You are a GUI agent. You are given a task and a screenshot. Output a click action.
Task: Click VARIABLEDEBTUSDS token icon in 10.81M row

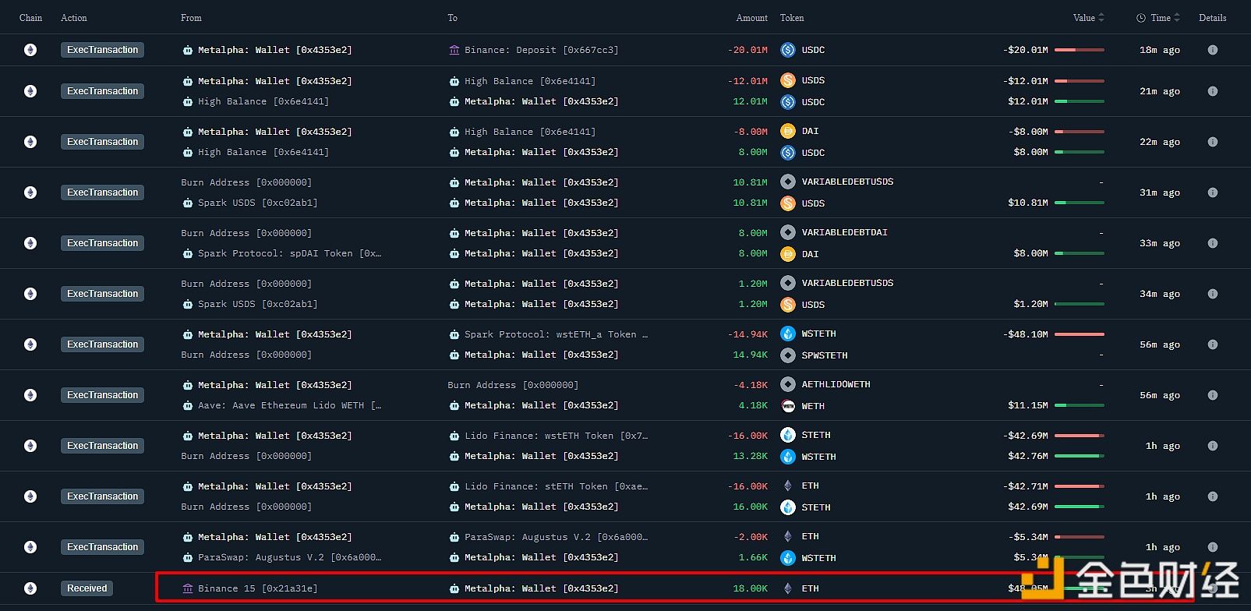pyautogui.click(x=788, y=182)
